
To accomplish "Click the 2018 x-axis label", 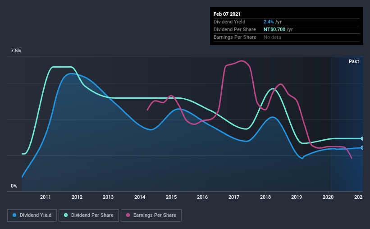I will [265, 197].
